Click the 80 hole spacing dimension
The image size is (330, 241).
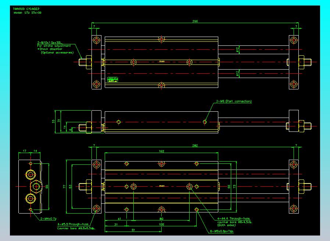(x=161, y=219)
